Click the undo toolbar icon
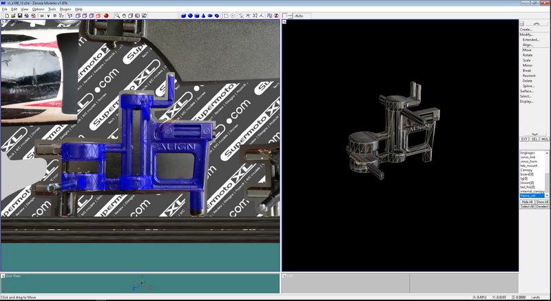This screenshot has height=301, width=551. [x=26, y=16]
